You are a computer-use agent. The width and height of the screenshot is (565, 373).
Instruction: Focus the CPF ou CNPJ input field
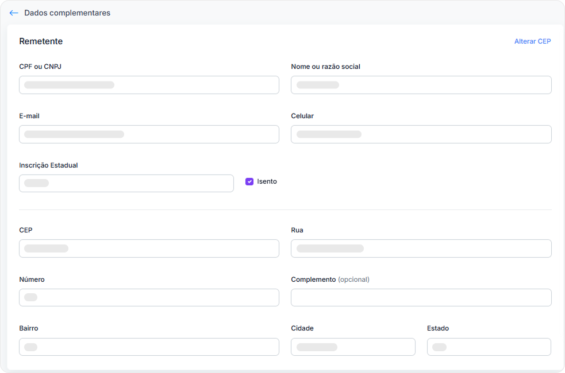pyautogui.click(x=149, y=85)
